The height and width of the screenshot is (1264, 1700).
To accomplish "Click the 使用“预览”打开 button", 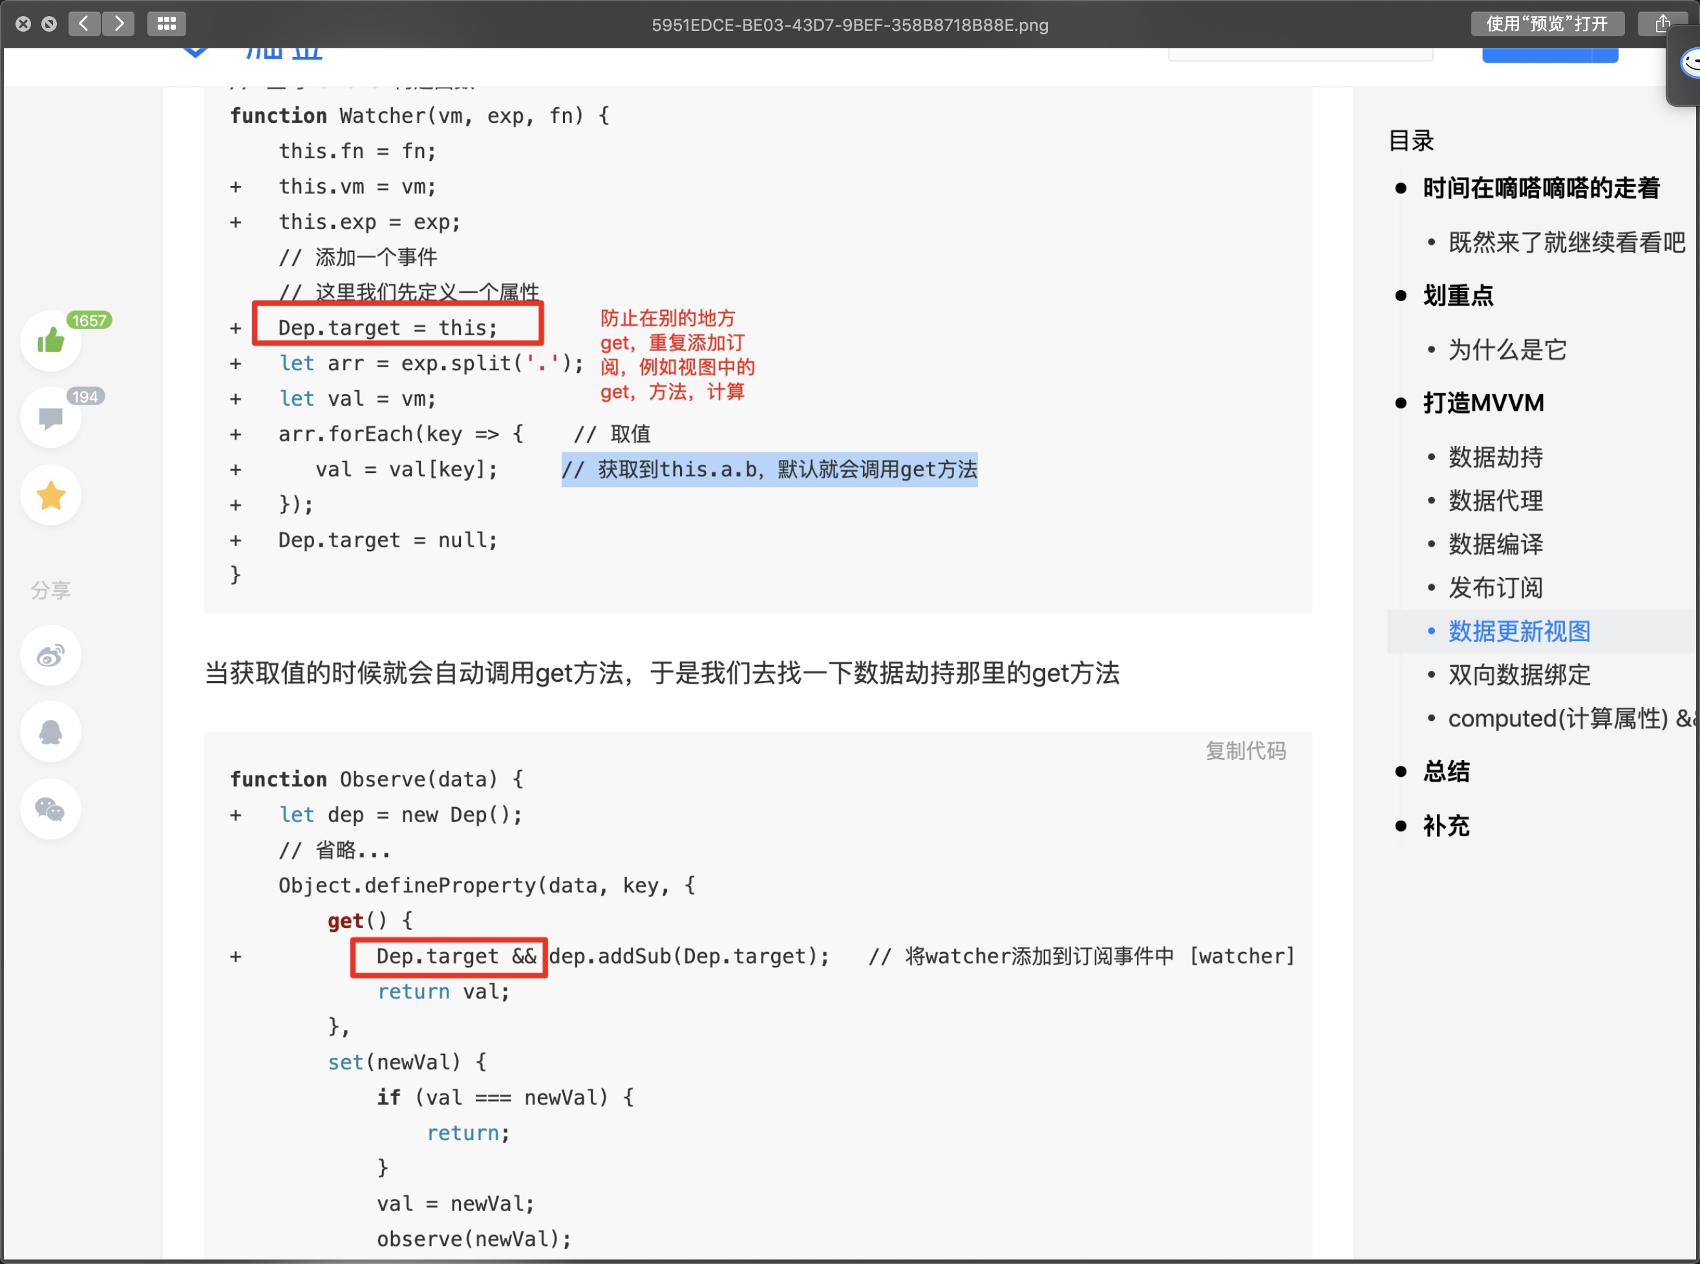I will 1546,24.
